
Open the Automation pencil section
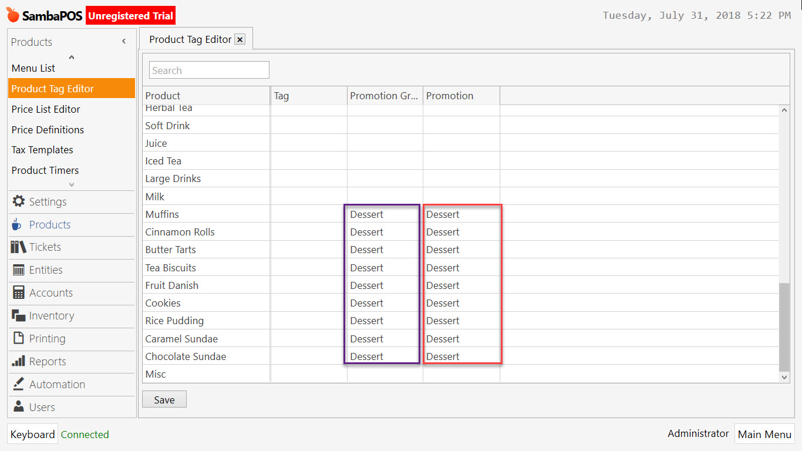pos(20,384)
